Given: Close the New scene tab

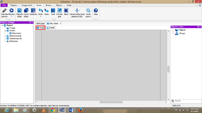Looking at the screenshot, I should click(x=61, y=24).
